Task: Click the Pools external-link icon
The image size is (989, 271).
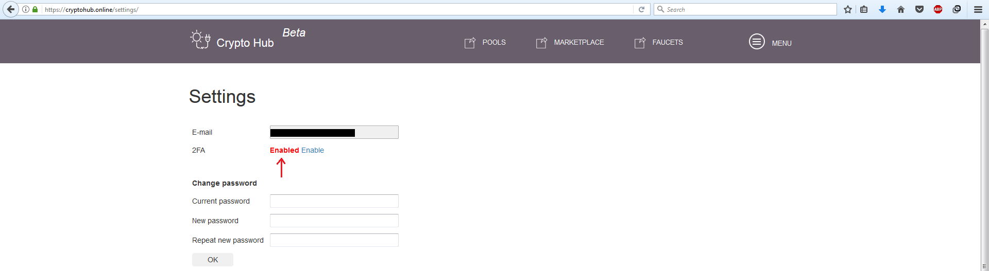Action: 470,43
